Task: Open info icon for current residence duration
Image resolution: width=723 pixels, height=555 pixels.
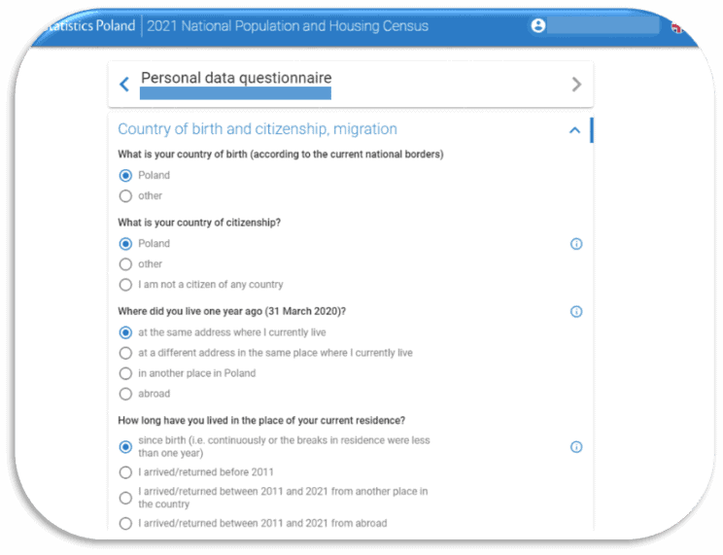Action: point(575,447)
